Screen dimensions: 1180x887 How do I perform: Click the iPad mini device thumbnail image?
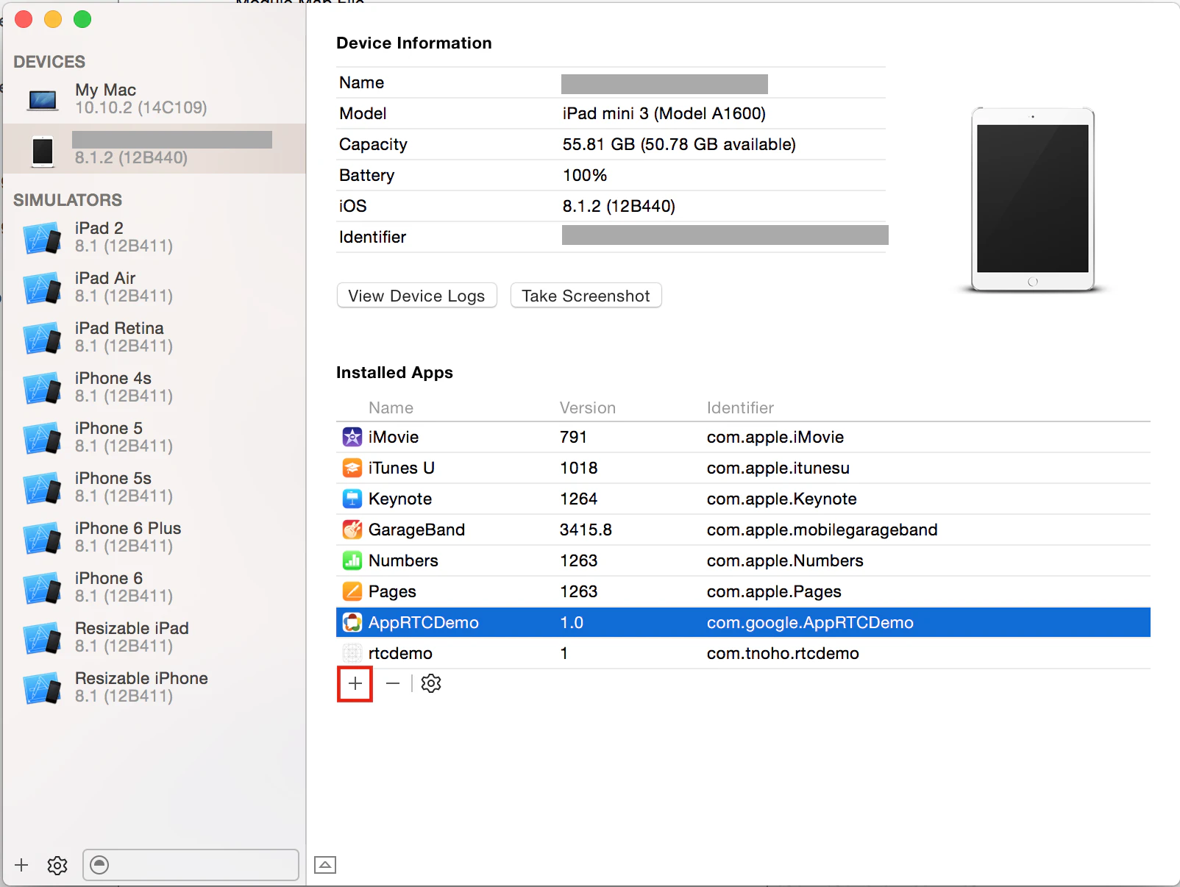(1033, 200)
